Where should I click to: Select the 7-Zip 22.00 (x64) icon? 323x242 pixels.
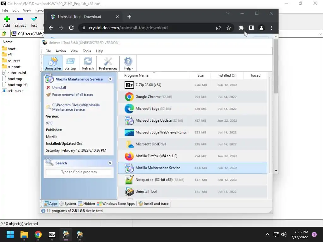click(x=129, y=85)
